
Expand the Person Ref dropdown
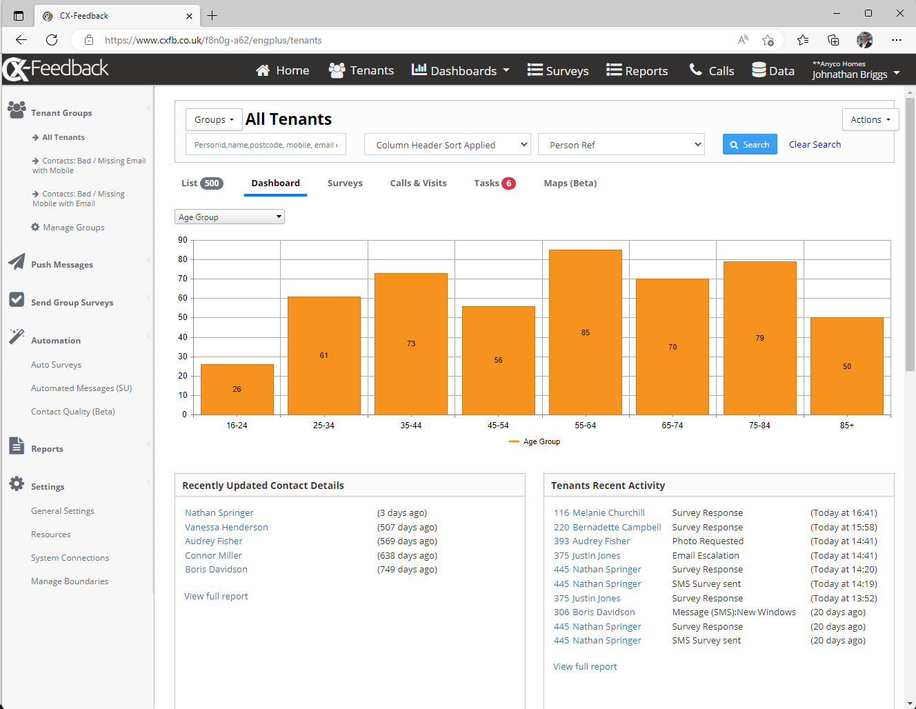pos(621,144)
